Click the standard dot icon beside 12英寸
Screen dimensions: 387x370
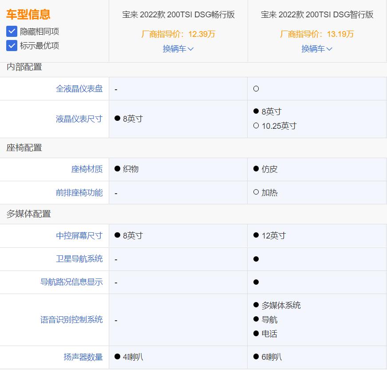coord(256,235)
